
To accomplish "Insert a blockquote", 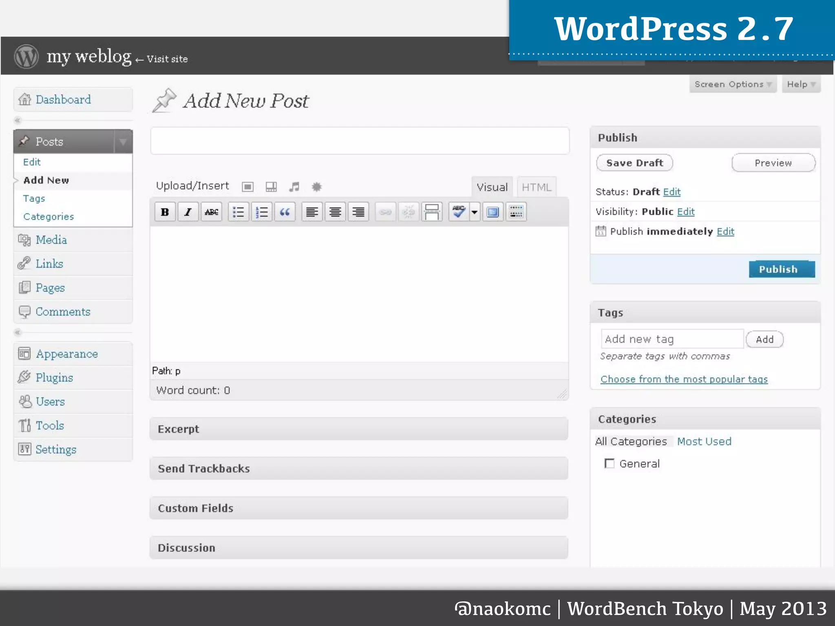I will point(285,212).
